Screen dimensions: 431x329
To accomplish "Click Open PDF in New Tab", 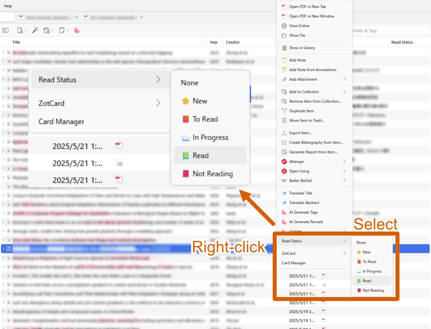I will [307, 7].
